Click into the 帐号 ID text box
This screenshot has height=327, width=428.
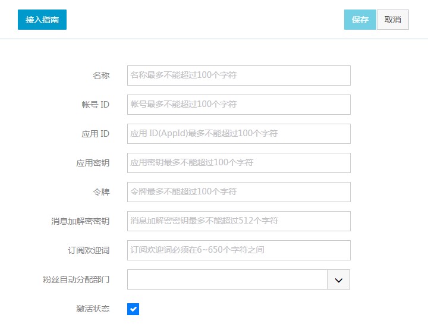238,105
